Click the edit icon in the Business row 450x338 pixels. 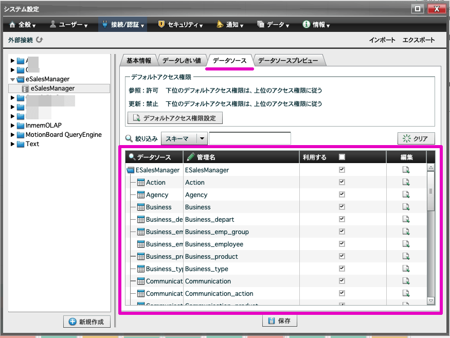point(406,207)
